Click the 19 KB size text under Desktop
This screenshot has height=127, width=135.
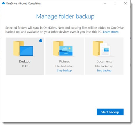[x=25, y=66]
